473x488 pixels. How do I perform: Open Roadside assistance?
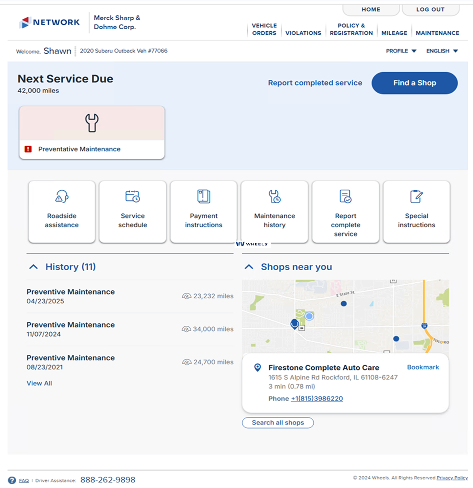(x=62, y=211)
